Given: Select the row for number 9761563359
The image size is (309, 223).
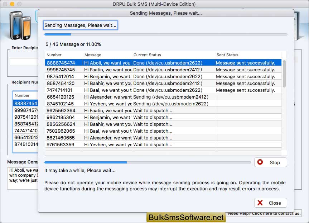Looking at the screenshot, I should click(x=163, y=144).
